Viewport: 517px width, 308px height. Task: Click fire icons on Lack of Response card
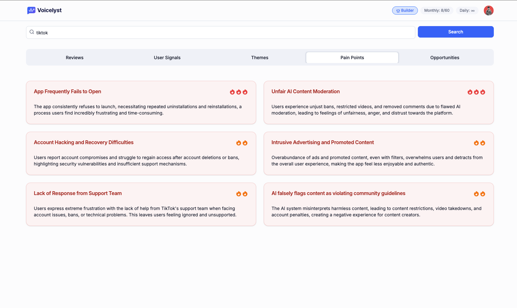242,194
